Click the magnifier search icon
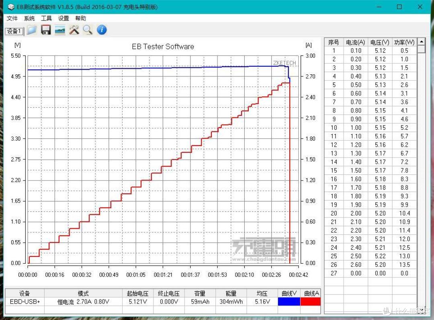This screenshot has height=320, width=434. (88, 30)
